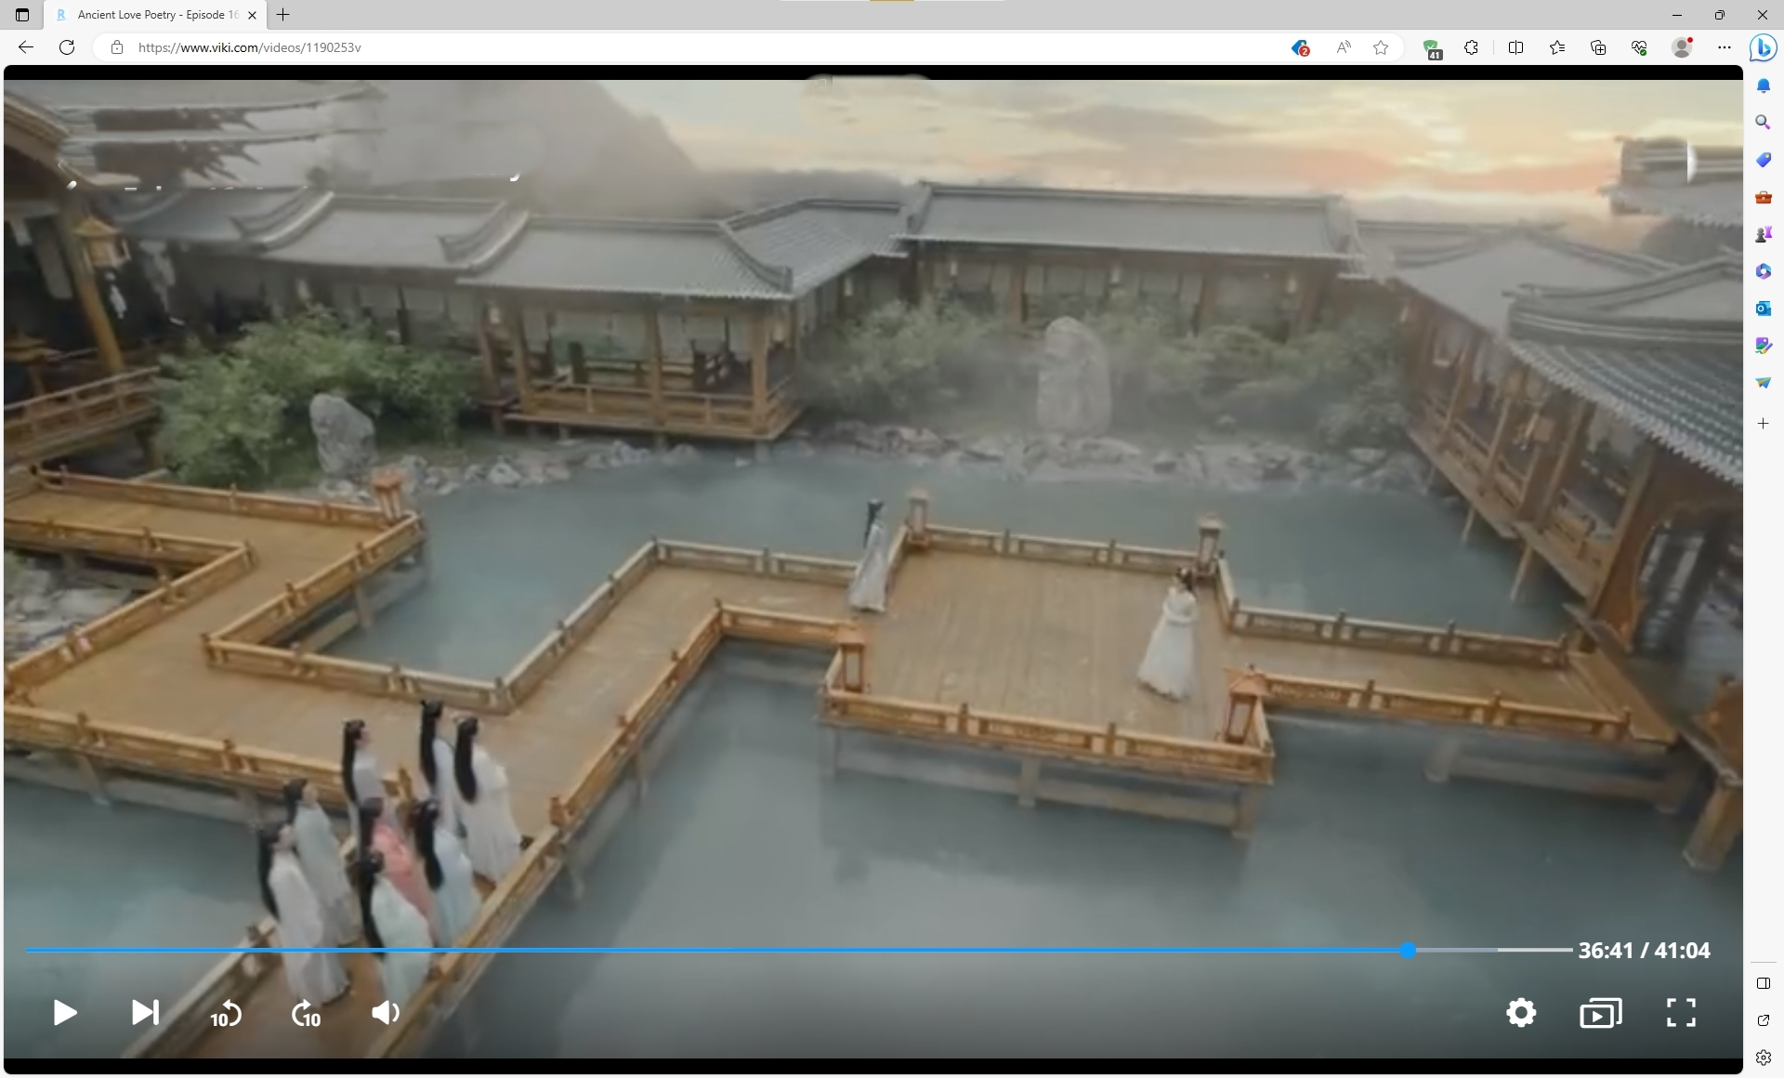Screen dimensions: 1784x1078
Task: Open the tab actions menu
Action: tap(22, 15)
